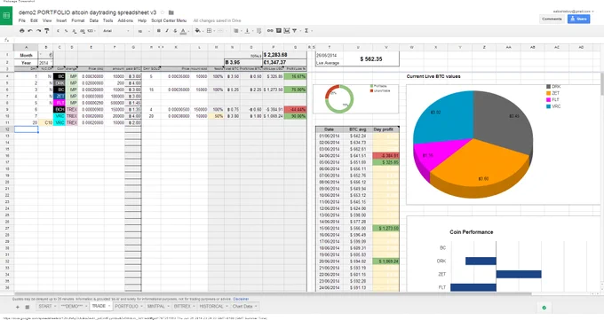Image resolution: width=604 pixels, height=320 pixels.
Task: Select the highlighted cell A12
Action: [26, 129]
